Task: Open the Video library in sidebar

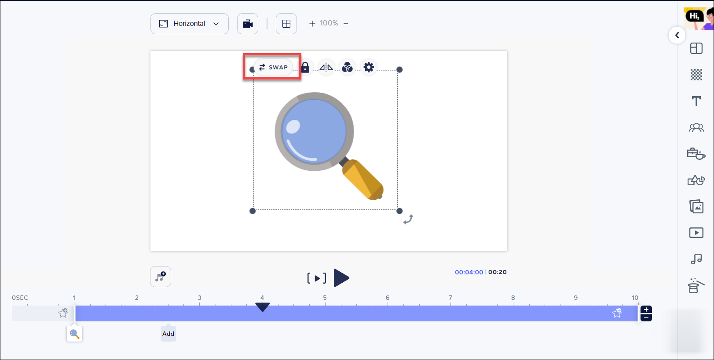Action: point(696,233)
